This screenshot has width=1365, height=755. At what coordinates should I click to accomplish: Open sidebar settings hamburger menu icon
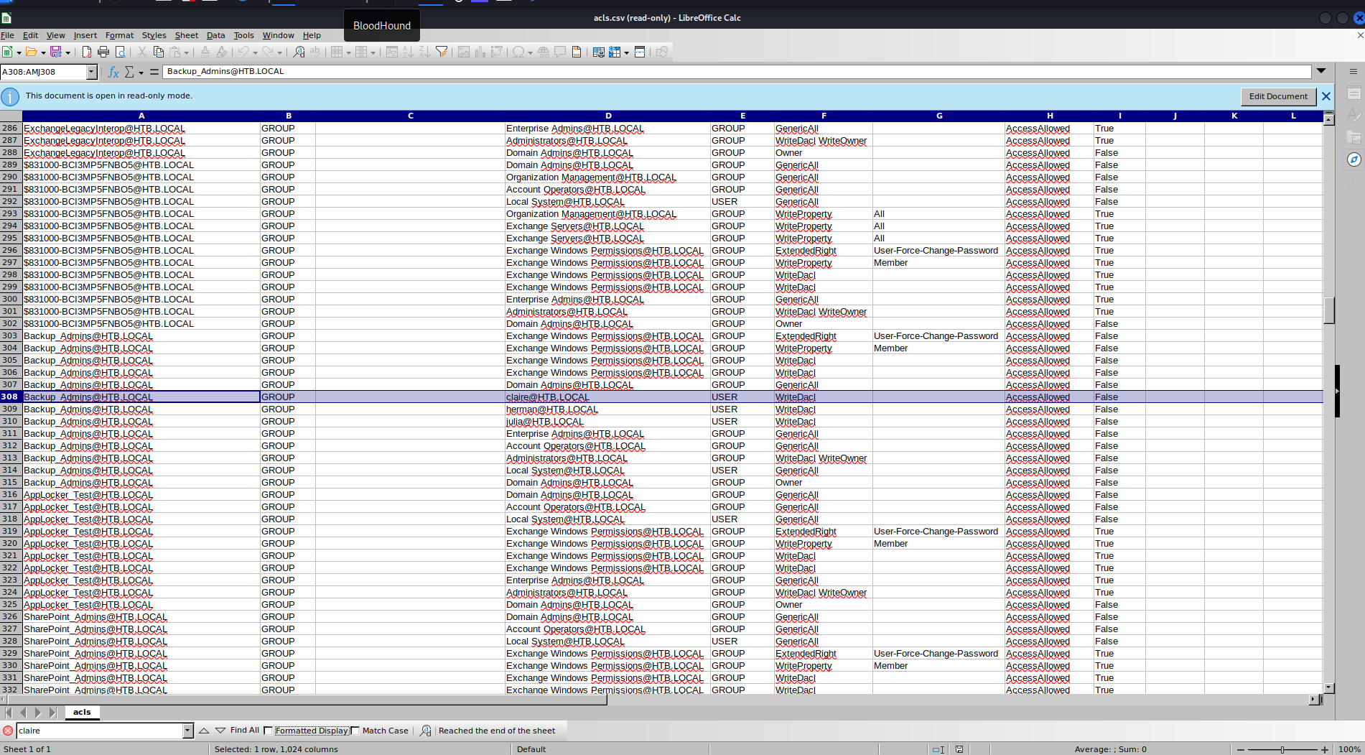pos(1354,71)
